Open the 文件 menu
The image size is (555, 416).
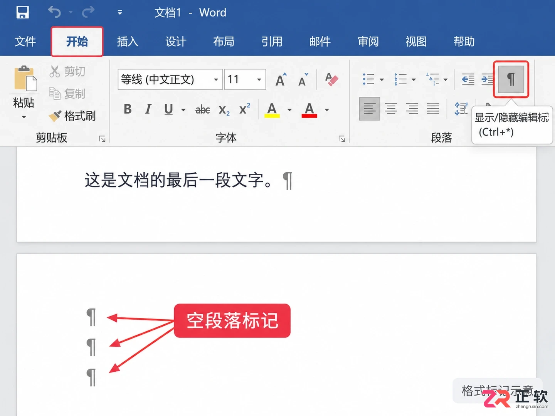(x=25, y=41)
